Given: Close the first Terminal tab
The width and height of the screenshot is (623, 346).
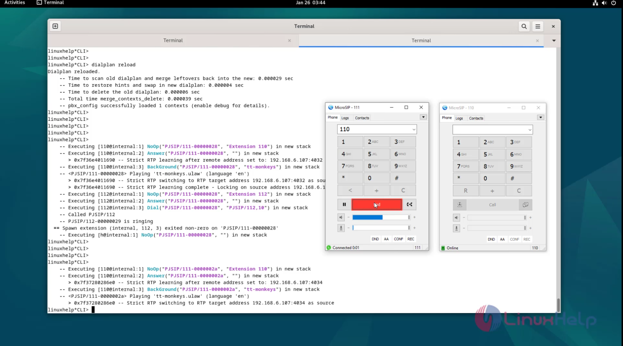Looking at the screenshot, I should [290, 41].
